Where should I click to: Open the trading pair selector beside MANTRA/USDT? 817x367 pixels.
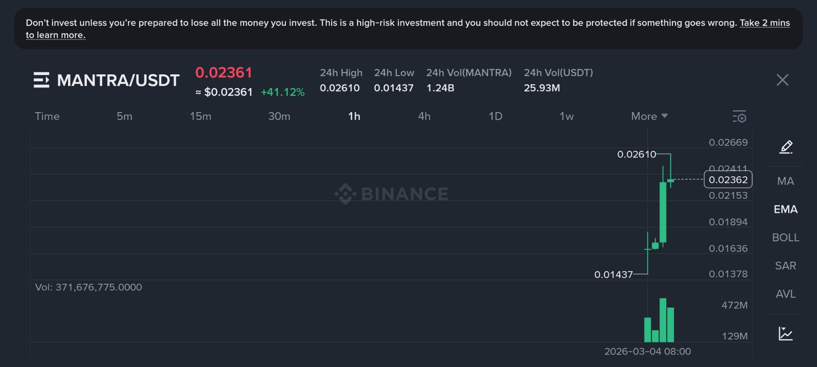(41, 80)
